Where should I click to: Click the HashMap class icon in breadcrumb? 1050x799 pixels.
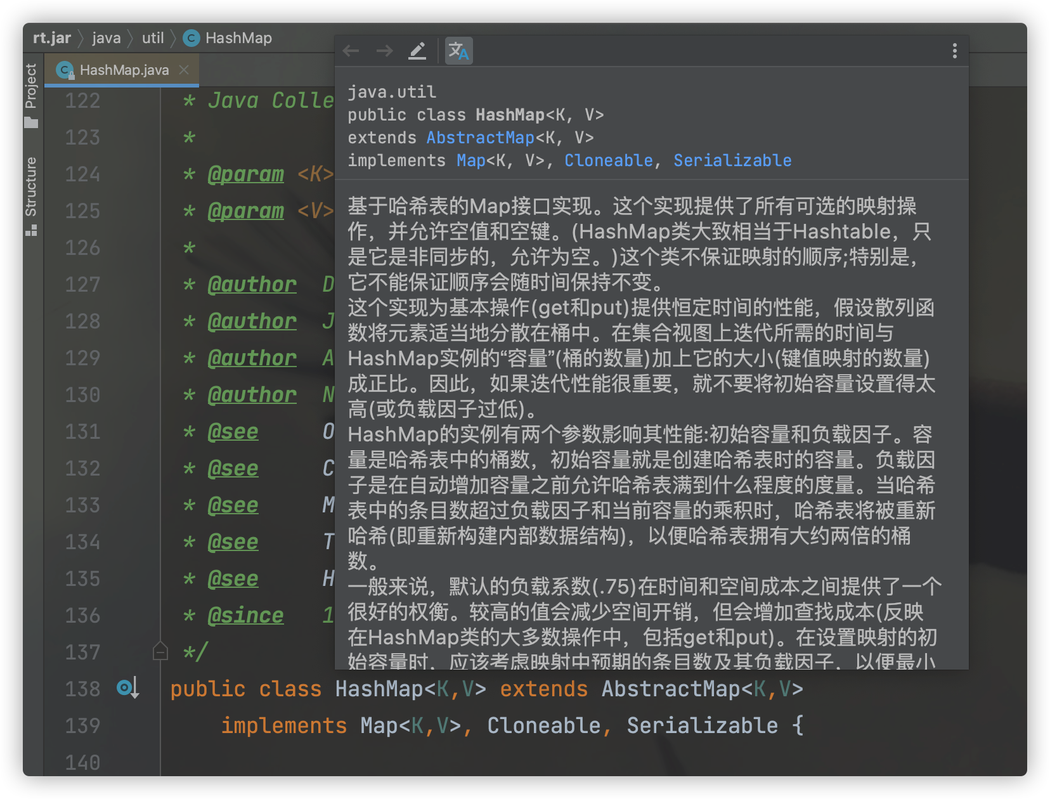click(191, 38)
